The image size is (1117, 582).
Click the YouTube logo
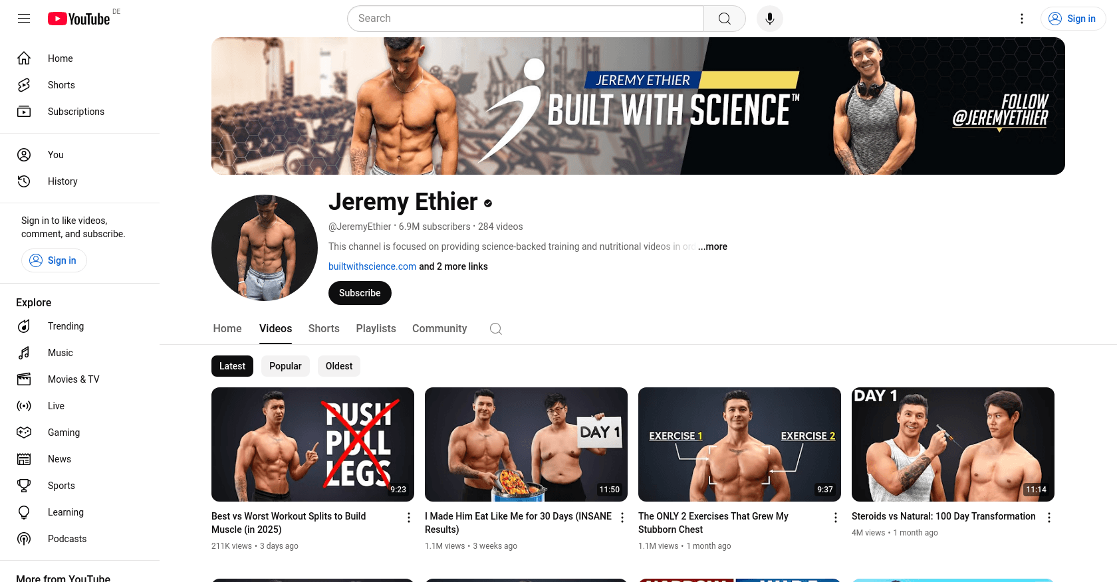[79, 19]
